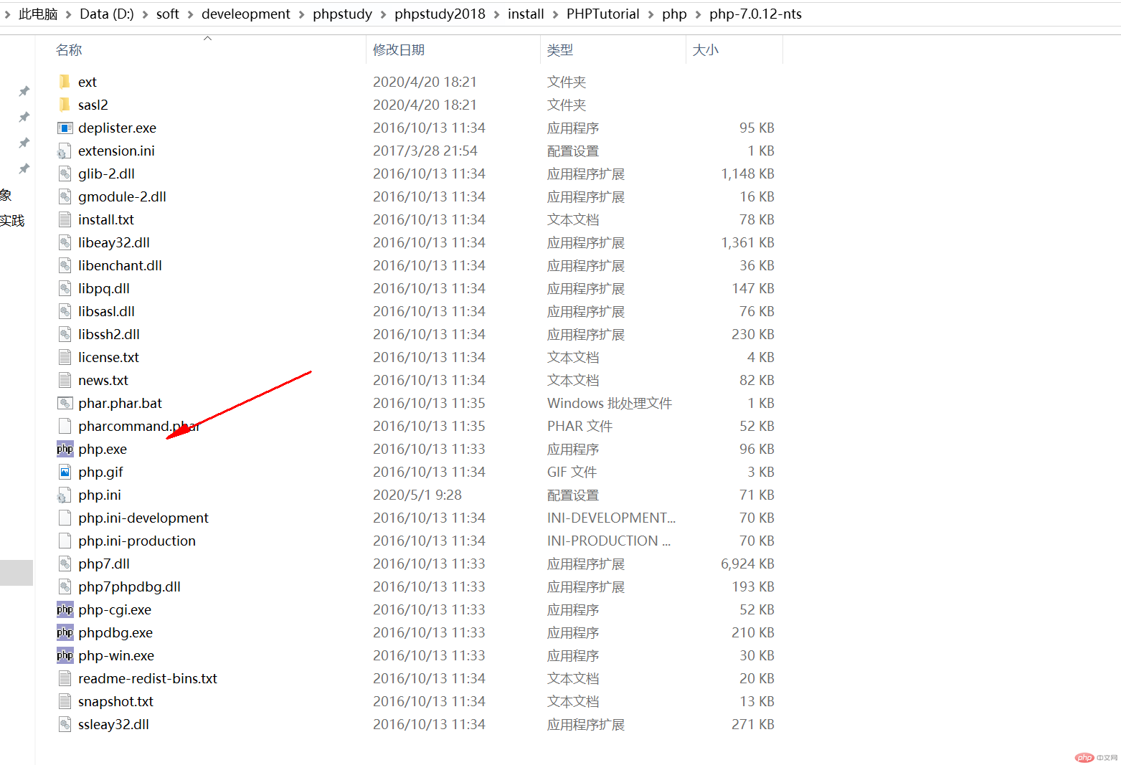Expand the chevron after phpstudy2018 in breadcrumb
1121x765 pixels.
[497, 14]
